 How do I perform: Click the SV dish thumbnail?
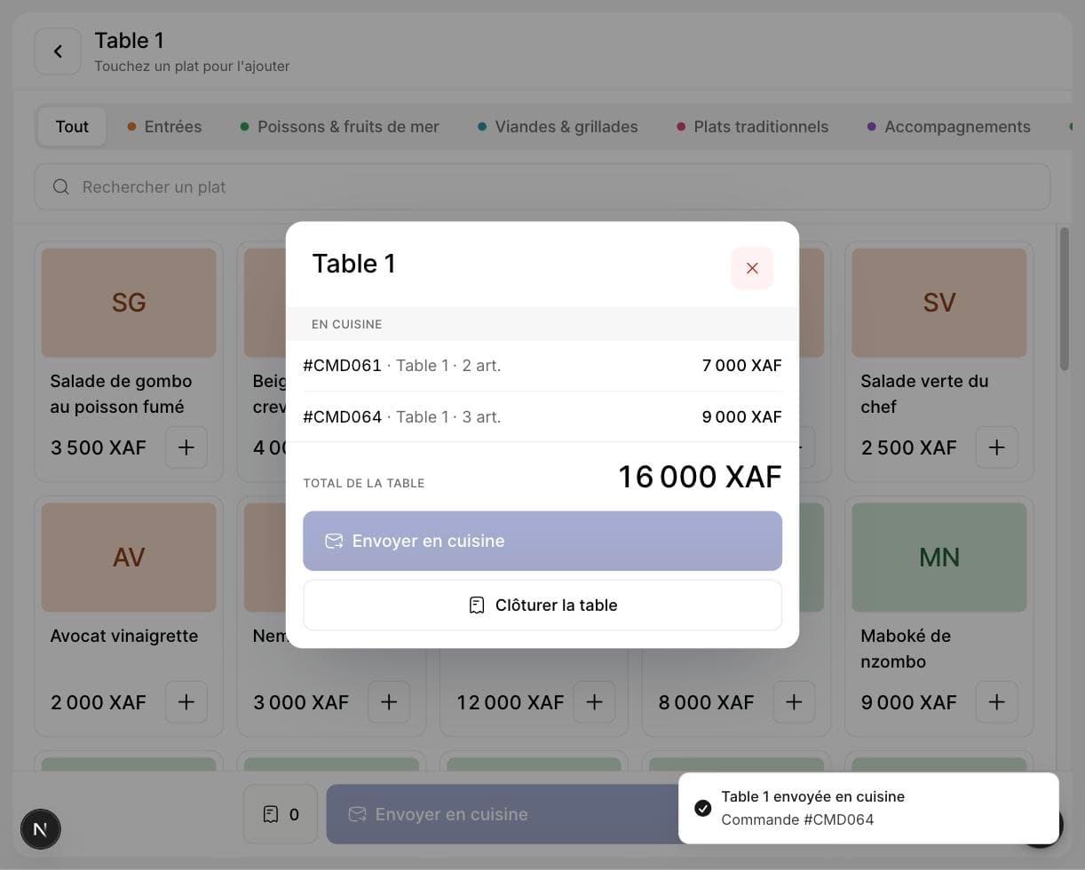point(939,303)
